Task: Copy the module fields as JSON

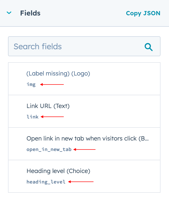Action: click(x=143, y=13)
